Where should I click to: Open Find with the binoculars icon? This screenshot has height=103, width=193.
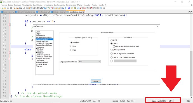(x=41, y=8)
